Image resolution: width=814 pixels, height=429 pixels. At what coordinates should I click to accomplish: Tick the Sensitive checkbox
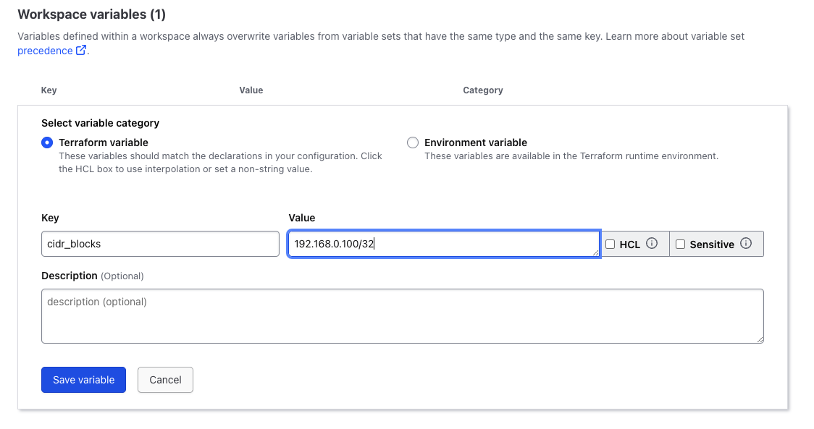[x=680, y=245]
